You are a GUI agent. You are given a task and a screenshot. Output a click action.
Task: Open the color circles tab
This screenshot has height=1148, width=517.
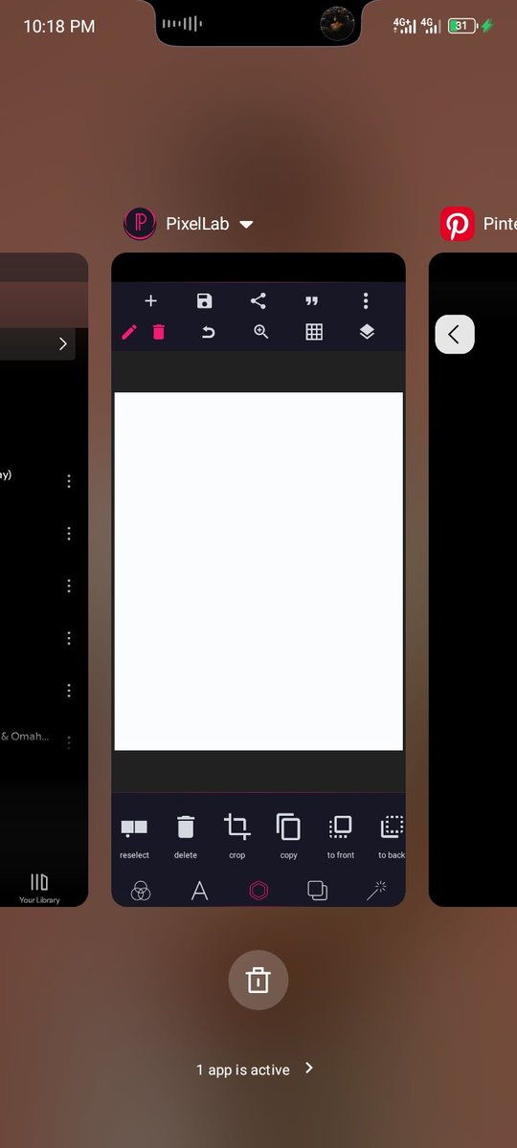(x=140, y=891)
